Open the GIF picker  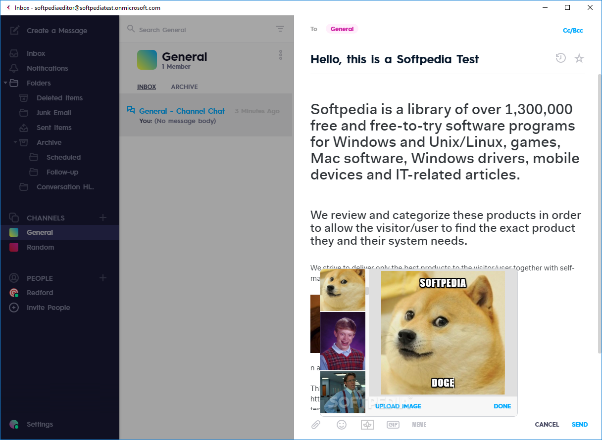(x=393, y=425)
